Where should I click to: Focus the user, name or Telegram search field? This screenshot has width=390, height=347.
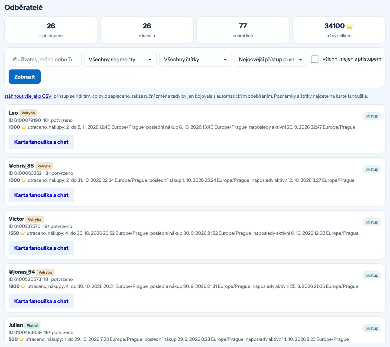(x=45, y=59)
